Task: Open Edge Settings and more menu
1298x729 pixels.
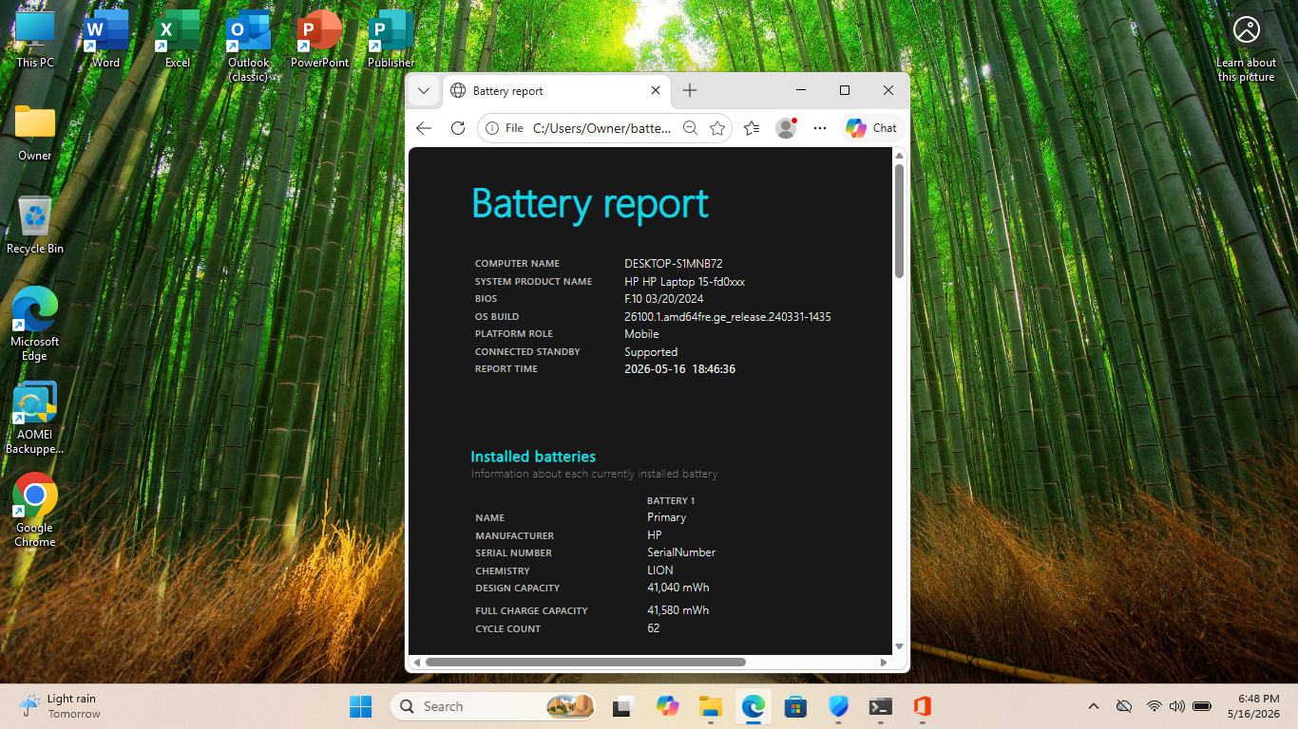Action: [x=820, y=128]
